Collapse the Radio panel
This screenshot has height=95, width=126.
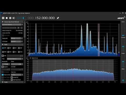(x=3, y=45)
